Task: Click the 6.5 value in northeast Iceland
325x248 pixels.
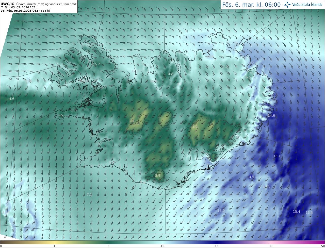Action: tap(248, 77)
